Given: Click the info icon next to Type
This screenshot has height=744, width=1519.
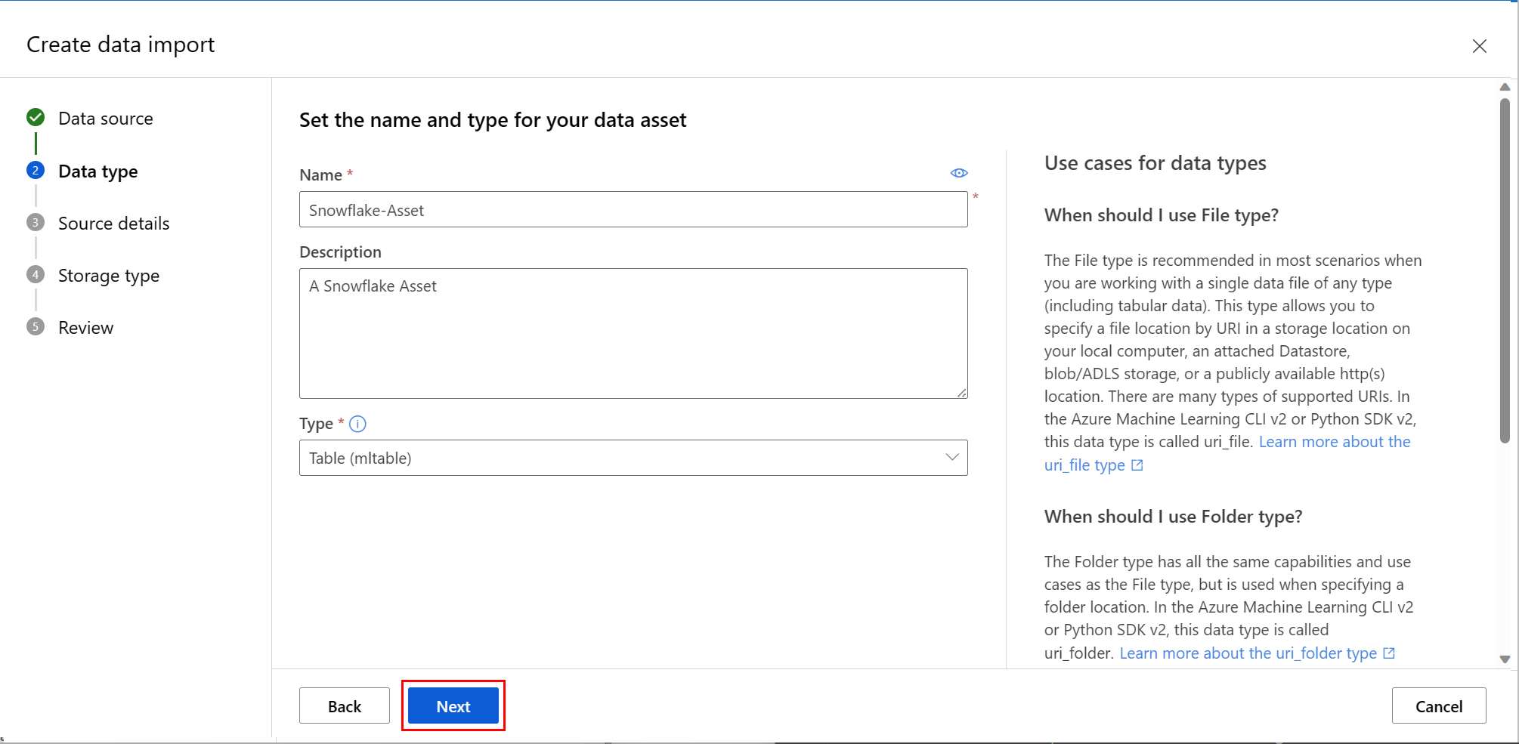Looking at the screenshot, I should click(357, 424).
